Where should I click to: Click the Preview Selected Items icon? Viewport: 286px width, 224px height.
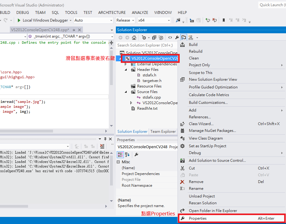point(183,38)
